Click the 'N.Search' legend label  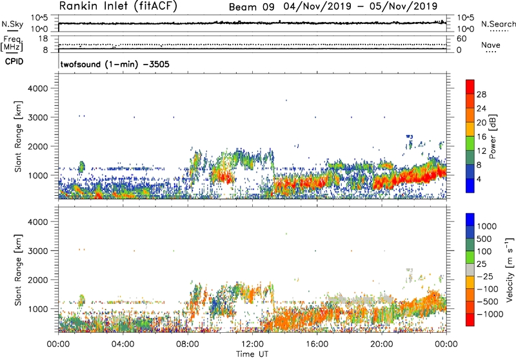coord(498,24)
